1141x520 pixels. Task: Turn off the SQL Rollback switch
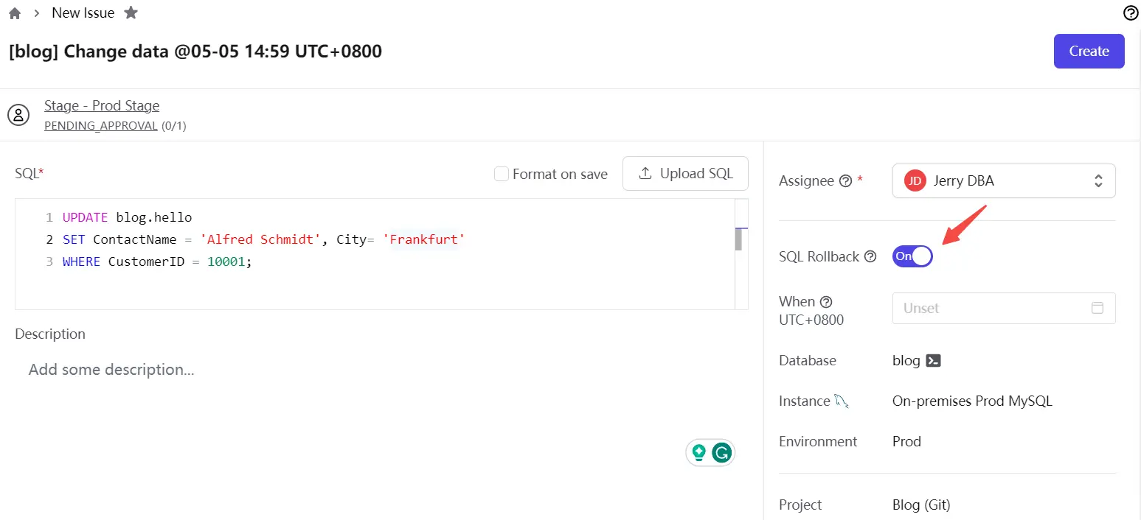[x=912, y=256]
